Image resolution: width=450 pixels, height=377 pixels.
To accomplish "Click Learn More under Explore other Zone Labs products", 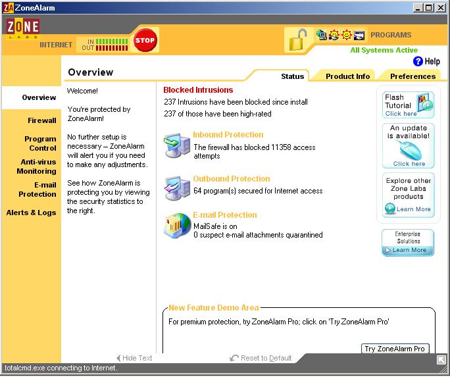I will coord(414,209).
